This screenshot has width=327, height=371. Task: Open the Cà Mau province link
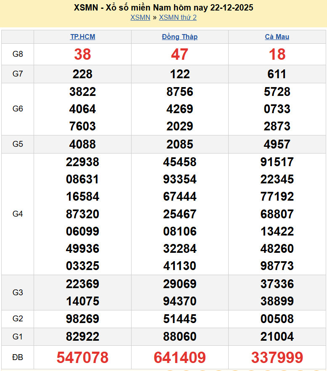(277, 37)
